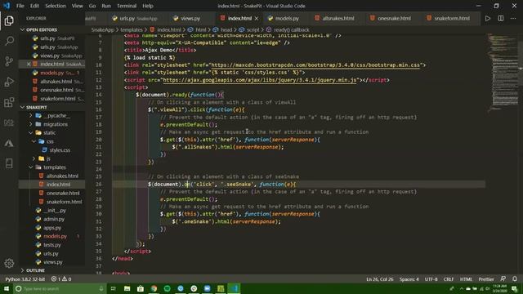Open Chrome from the taskbar
Screen dimensions: 523x294
click(154, 288)
